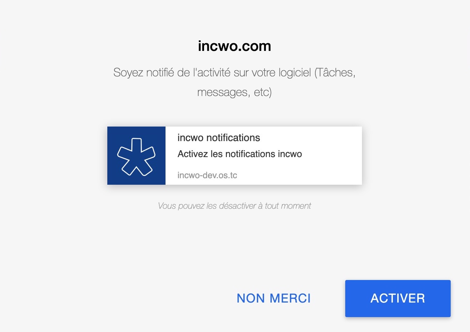Click the incwo-dev.os.tc domain label
This screenshot has height=332, width=470.
[x=207, y=175]
